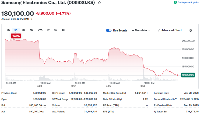
Task: Click the Samsung Electronics Co., Ltd. title
Action: [x=48, y=3]
